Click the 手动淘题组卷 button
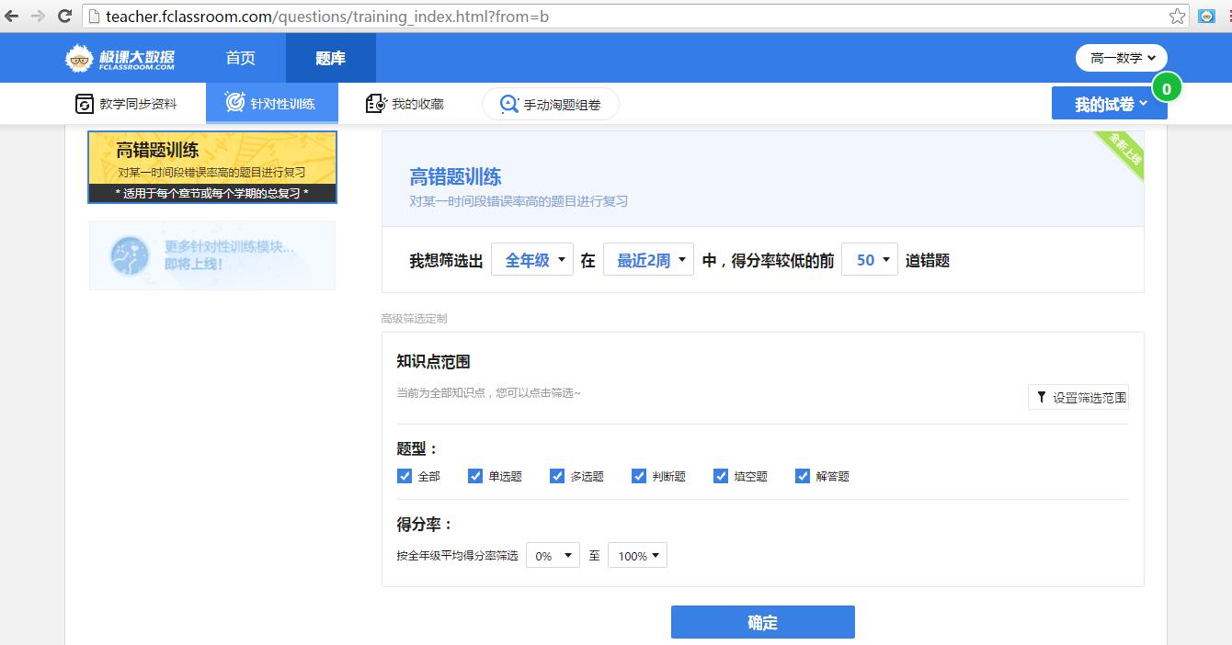 (551, 105)
